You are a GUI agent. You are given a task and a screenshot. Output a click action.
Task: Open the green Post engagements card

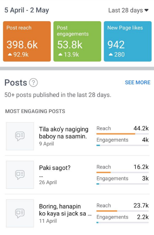77,41
